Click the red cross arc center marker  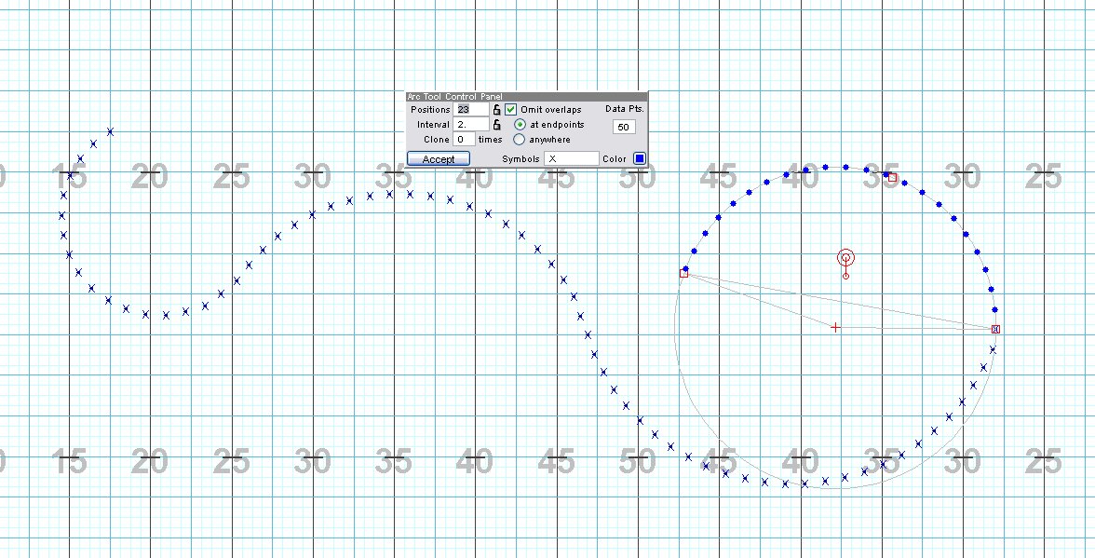coord(835,327)
